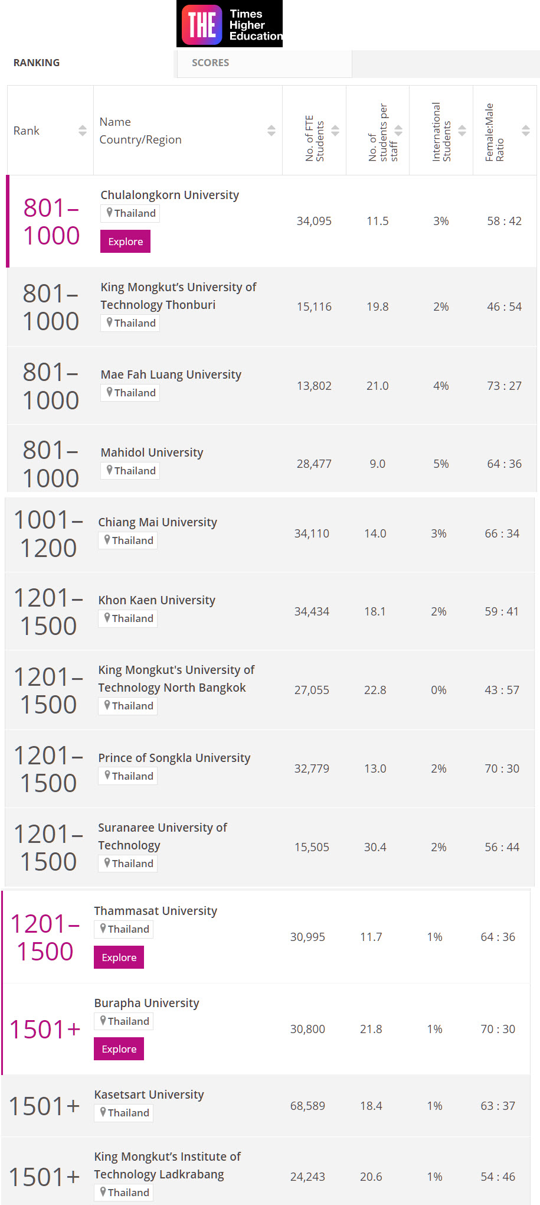Sort by International Students arrows
Screen dimensions: 540x1205
pyautogui.click(x=462, y=131)
